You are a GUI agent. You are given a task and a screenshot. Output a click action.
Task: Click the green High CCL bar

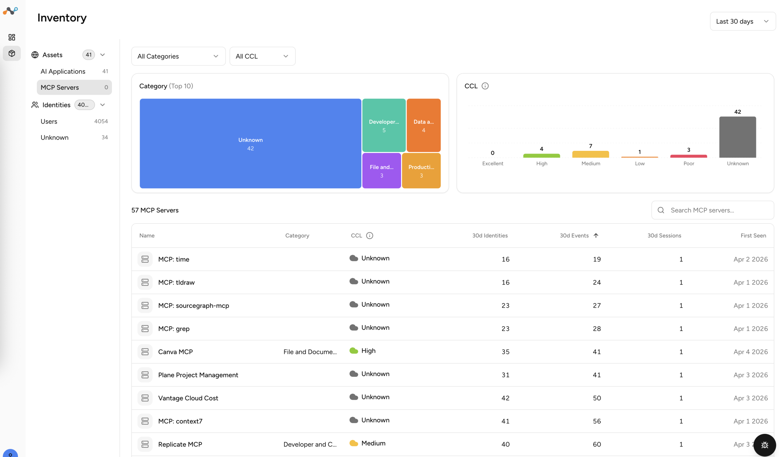pyautogui.click(x=541, y=156)
